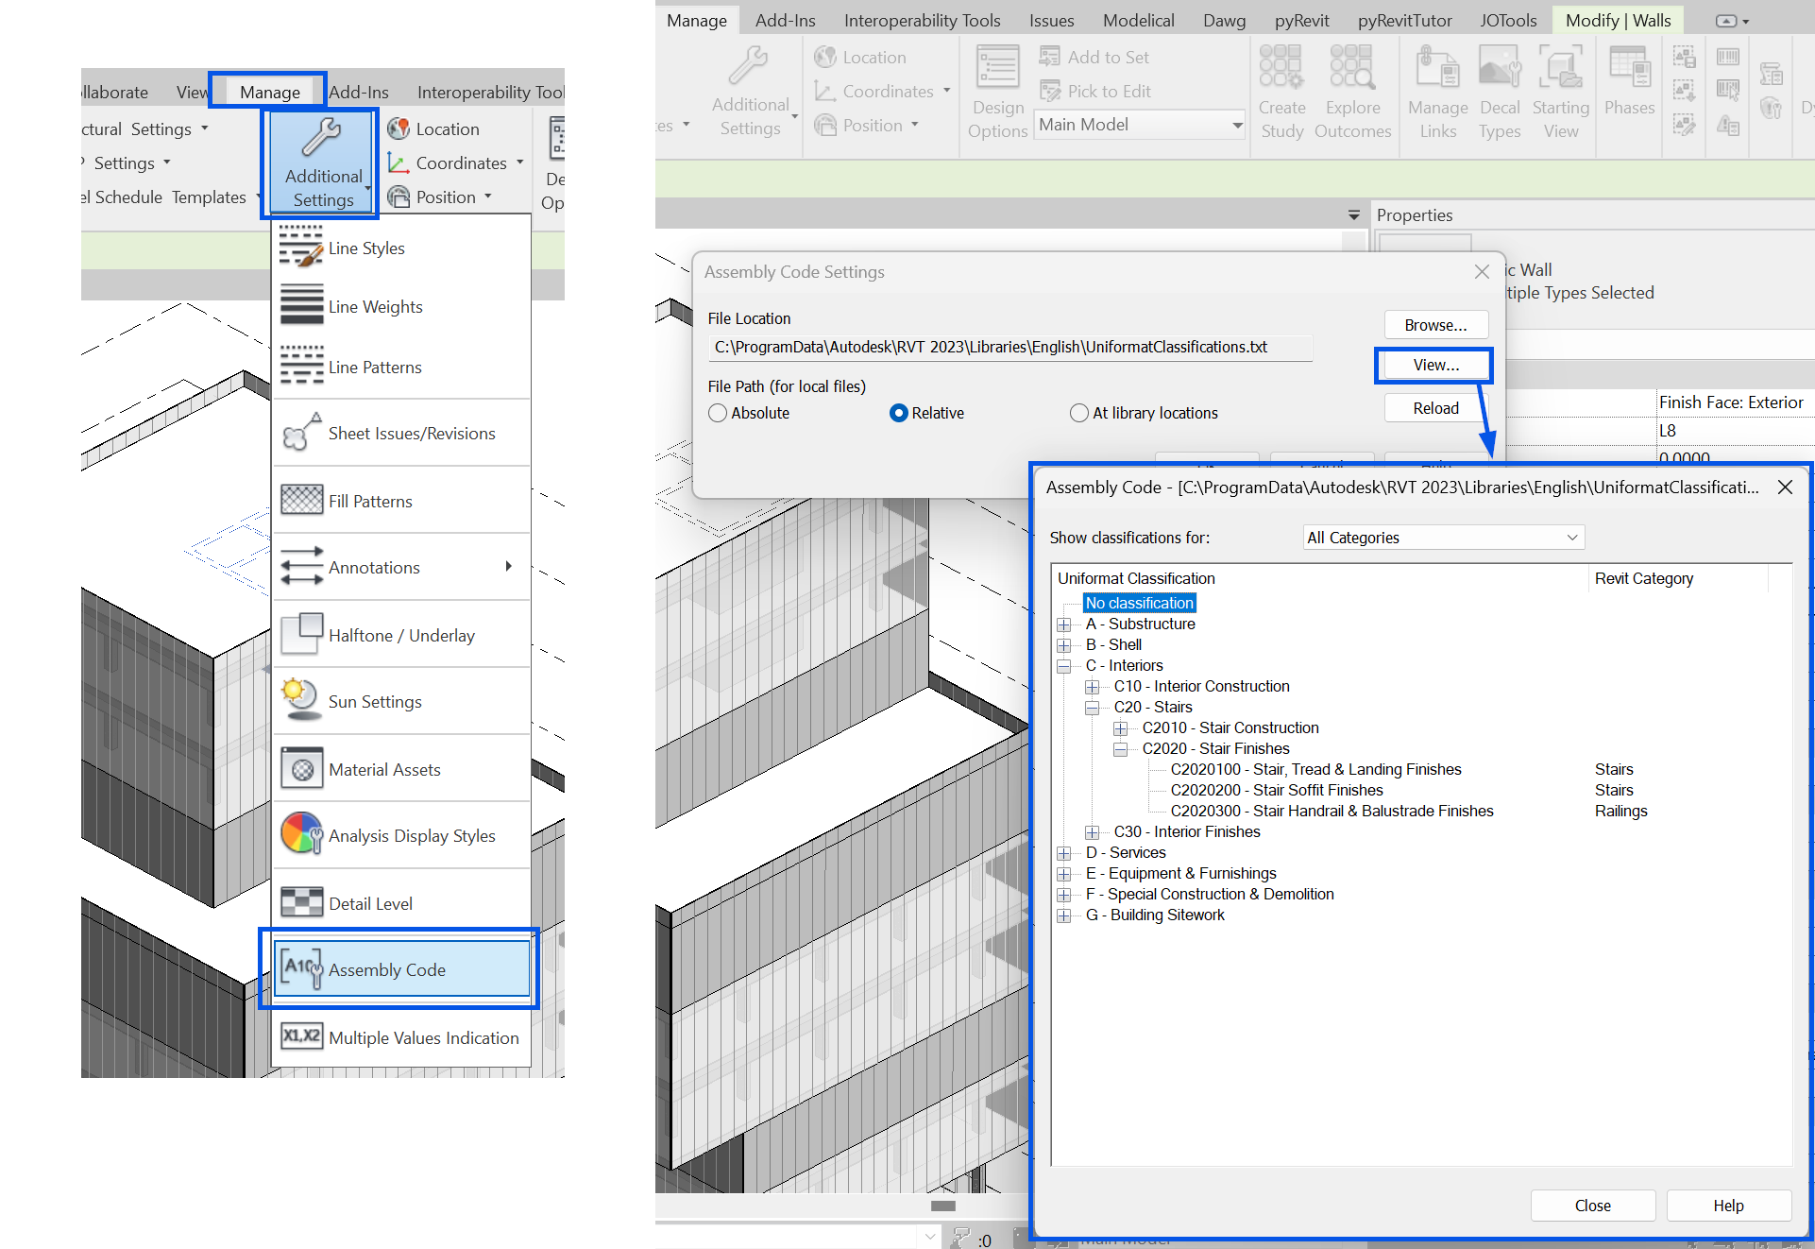Viewport: 1815px width, 1249px height.
Task: Close the Assembly Code Settings dialog
Action: click(x=1482, y=272)
